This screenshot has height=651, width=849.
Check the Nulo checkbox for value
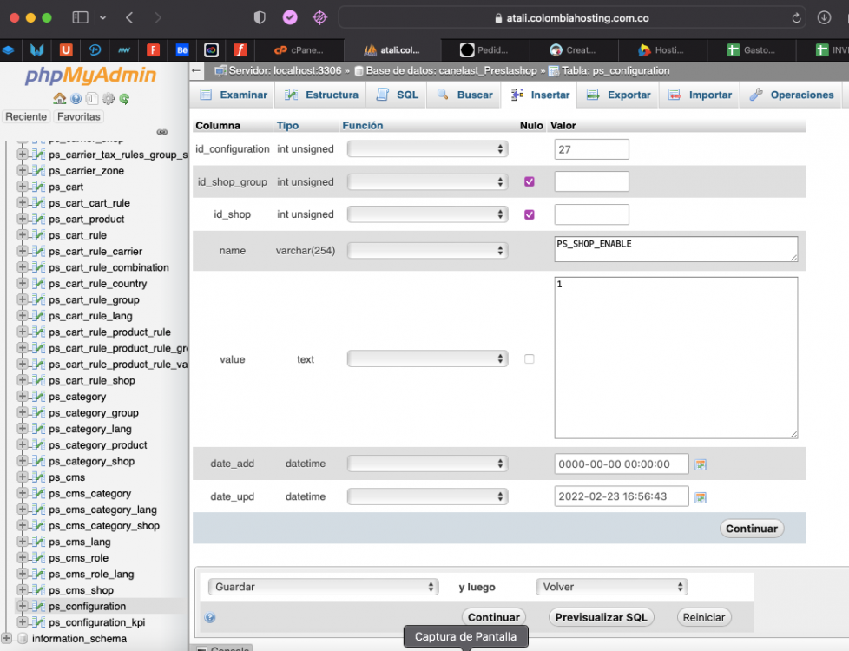click(530, 359)
